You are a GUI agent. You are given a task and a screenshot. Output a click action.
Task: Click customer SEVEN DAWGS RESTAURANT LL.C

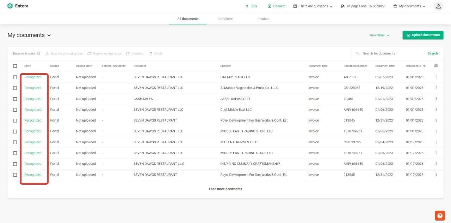tap(159, 164)
